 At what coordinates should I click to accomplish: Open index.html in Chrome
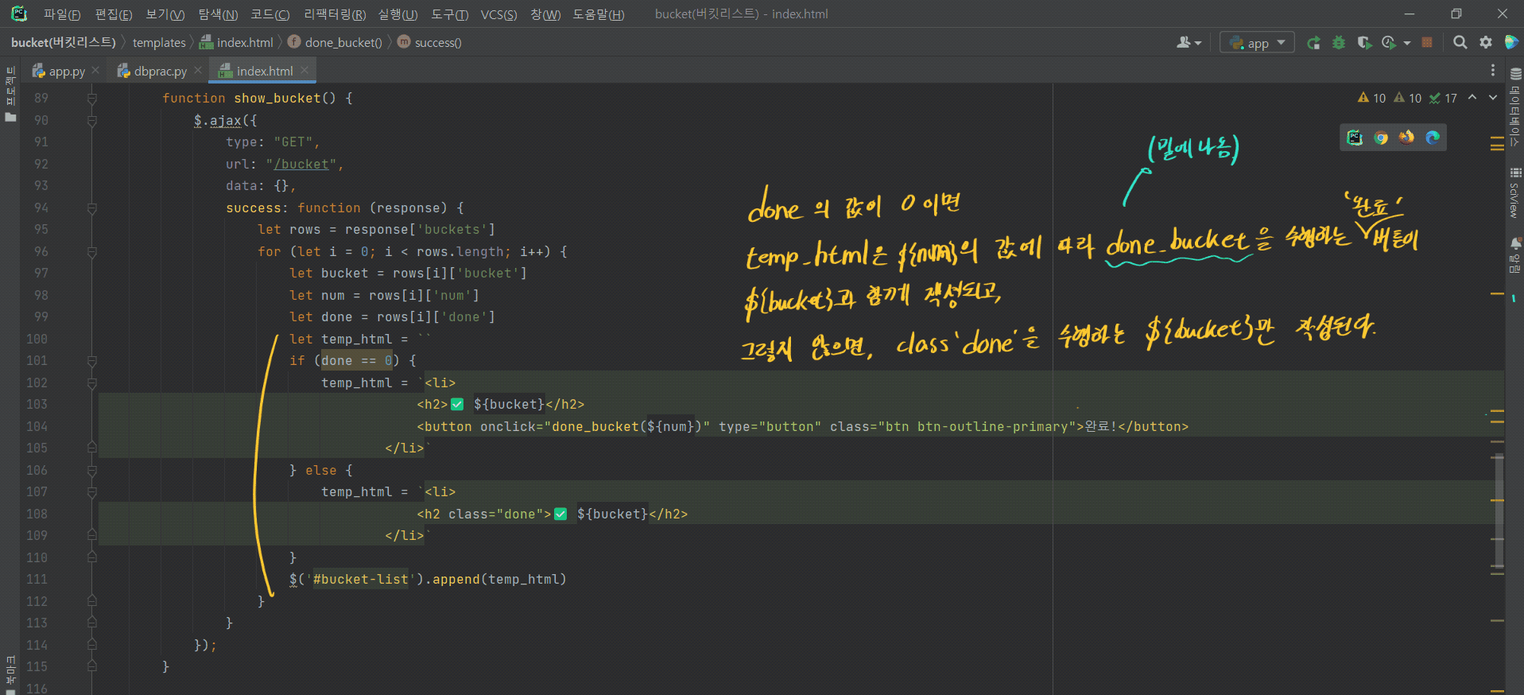(x=1381, y=138)
